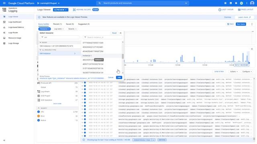Click the Logging product icon
Viewport: 257px width, 144px height.
[x=4, y=10]
